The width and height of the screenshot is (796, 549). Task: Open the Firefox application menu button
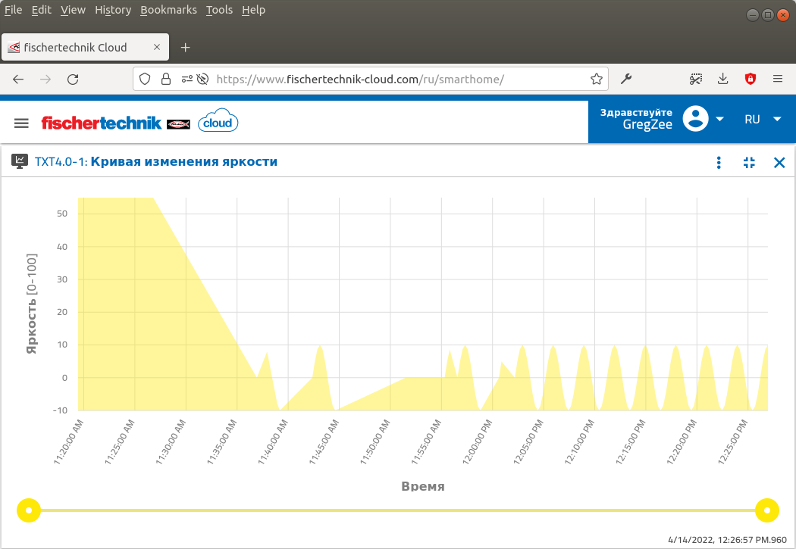point(777,79)
